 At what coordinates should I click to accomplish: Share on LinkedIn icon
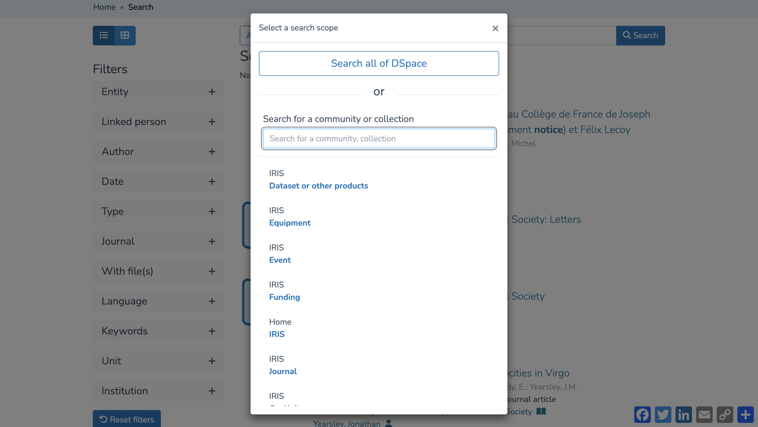point(683,414)
